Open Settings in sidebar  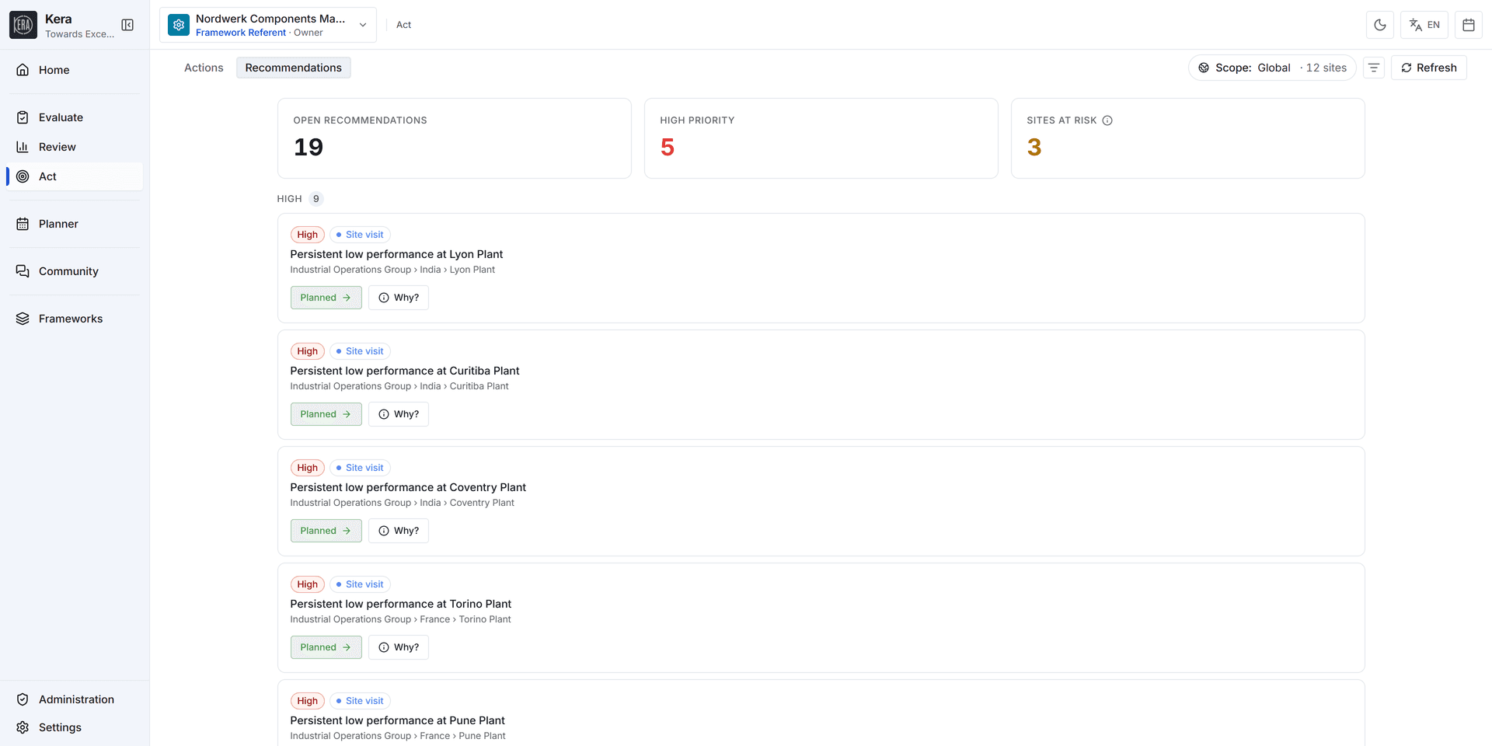coord(75,727)
